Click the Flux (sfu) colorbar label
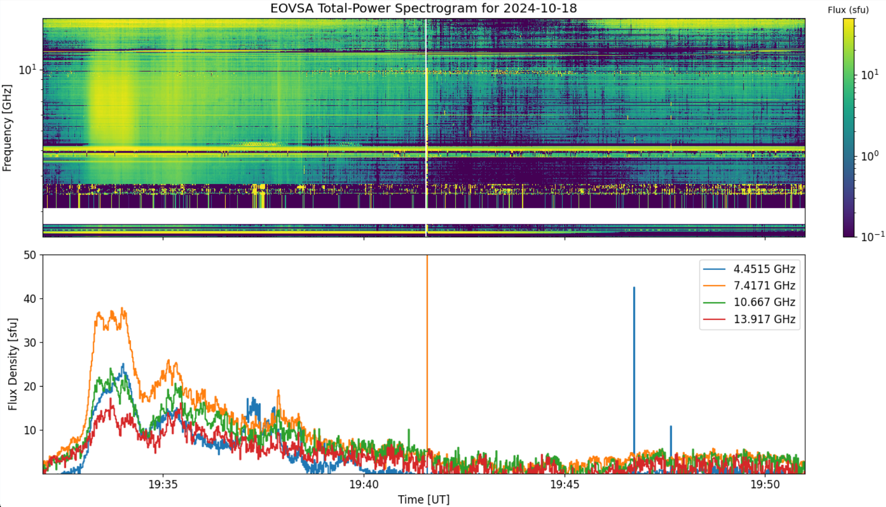886x507 pixels. pyautogui.click(x=848, y=10)
